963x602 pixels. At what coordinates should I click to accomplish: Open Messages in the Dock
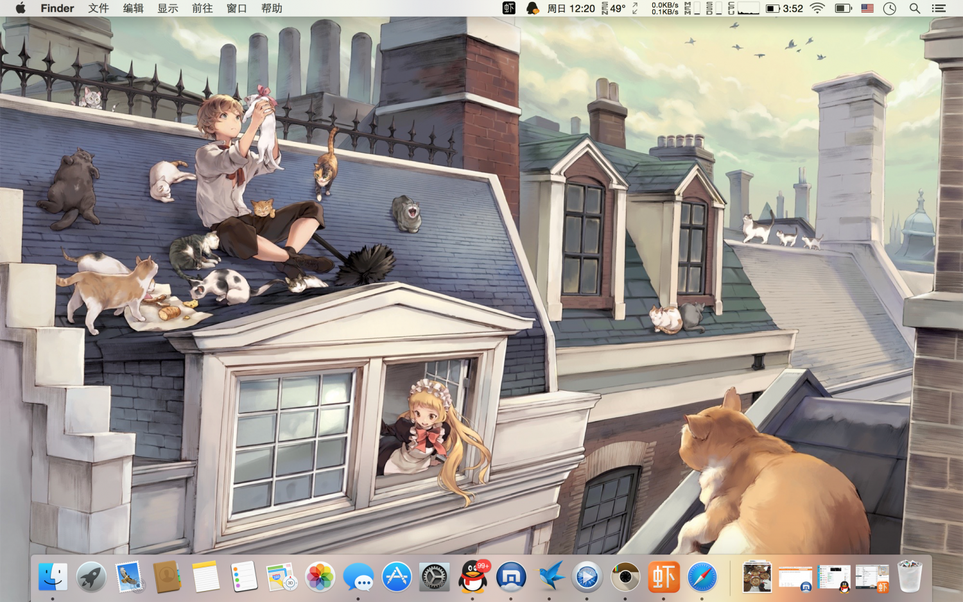(358, 576)
